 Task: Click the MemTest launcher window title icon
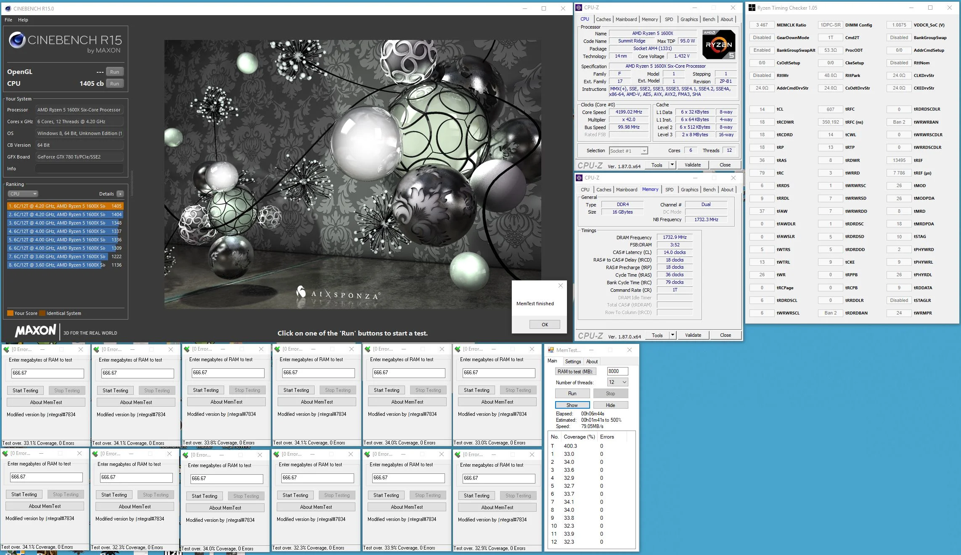551,350
